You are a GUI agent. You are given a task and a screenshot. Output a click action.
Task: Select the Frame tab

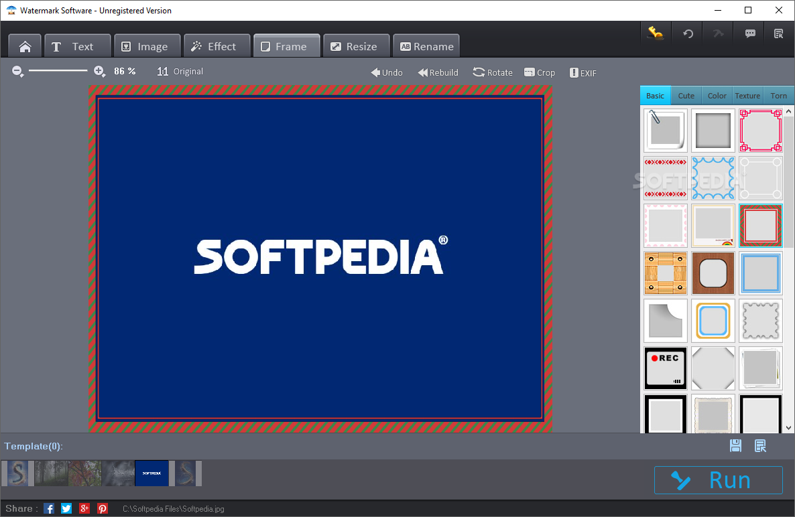287,46
